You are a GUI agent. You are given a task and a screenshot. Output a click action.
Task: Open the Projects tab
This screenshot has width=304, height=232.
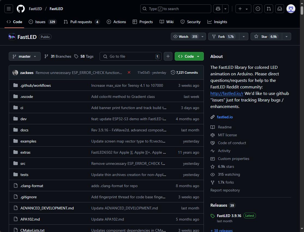click(x=143, y=22)
